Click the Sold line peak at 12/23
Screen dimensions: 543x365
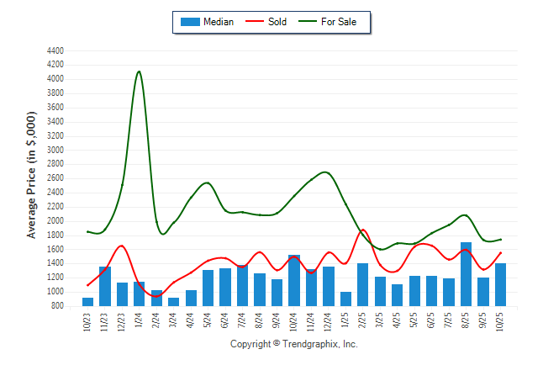point(122,246)
